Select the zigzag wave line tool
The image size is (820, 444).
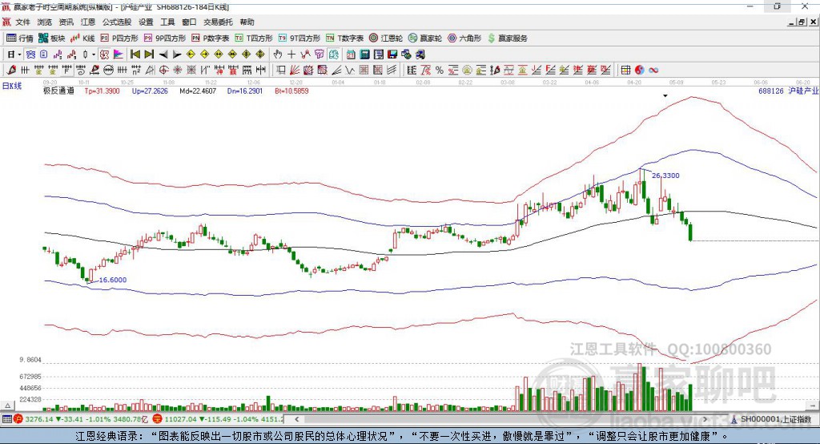tap(349, 71)
